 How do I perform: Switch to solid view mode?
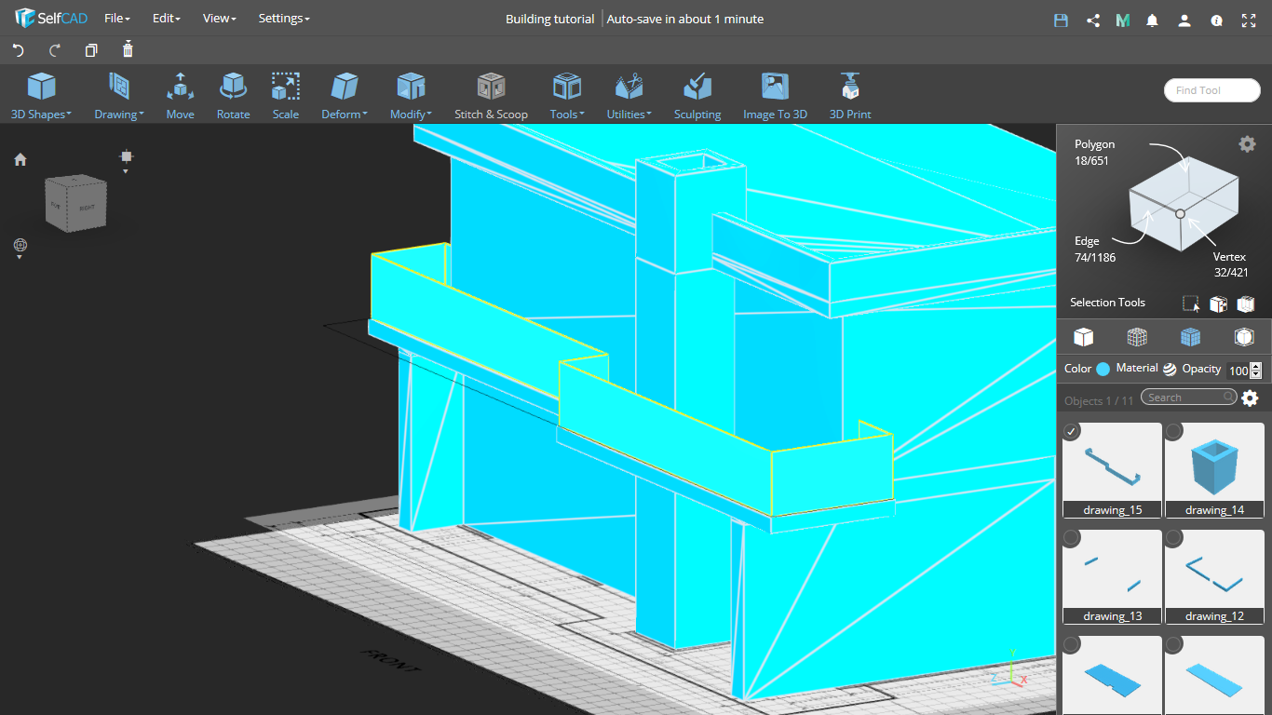point(1083,336)
